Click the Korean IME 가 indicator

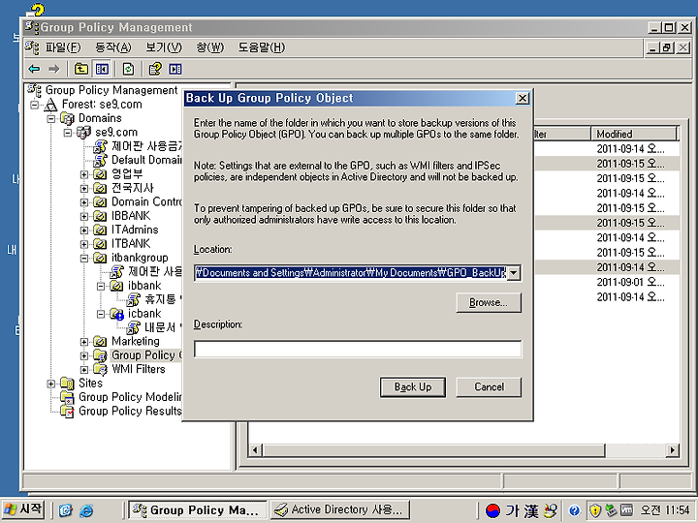click(512, 510)
